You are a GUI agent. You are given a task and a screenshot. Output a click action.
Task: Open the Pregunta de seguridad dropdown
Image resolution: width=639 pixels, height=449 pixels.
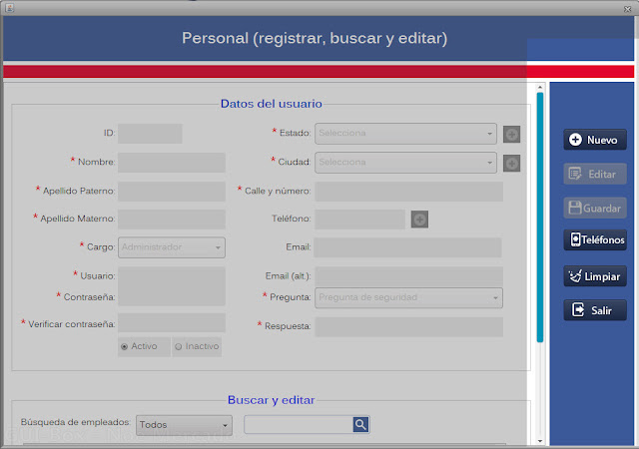point(408,297)
